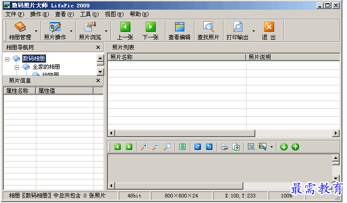Screen dimensions: 347x203
Task: Open the 照片浏览 photo browsing tool
Action: point(90,30)
